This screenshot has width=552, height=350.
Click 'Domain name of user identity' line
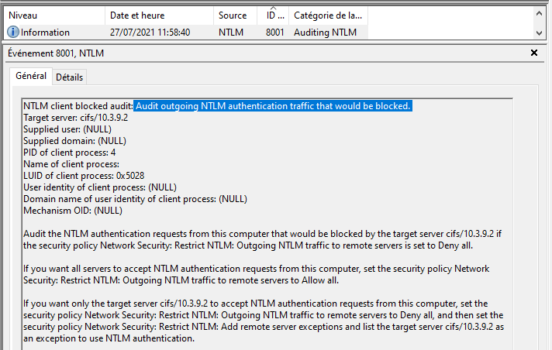135,199
